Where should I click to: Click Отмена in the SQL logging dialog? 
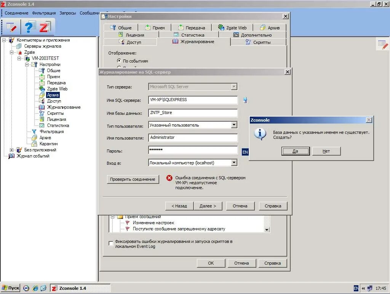[240, 206]
